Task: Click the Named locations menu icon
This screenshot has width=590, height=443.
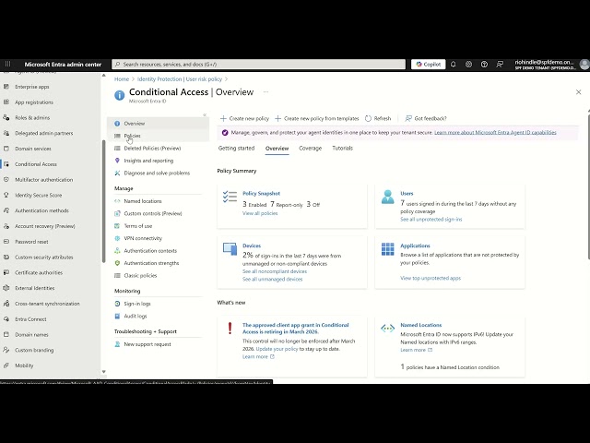Action: (117, 201)
